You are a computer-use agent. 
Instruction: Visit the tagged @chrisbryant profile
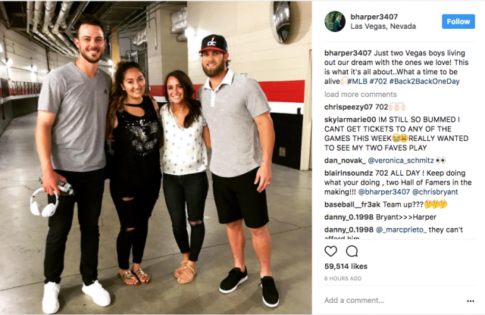click(435, 192)
